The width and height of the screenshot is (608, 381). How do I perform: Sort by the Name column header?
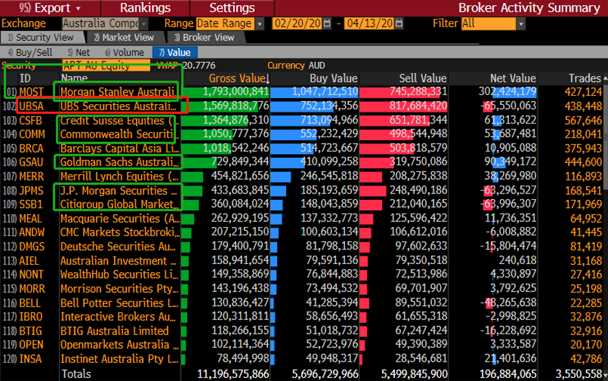(74, 79)
